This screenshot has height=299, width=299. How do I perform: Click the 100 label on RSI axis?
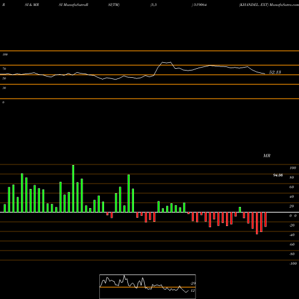5,54
